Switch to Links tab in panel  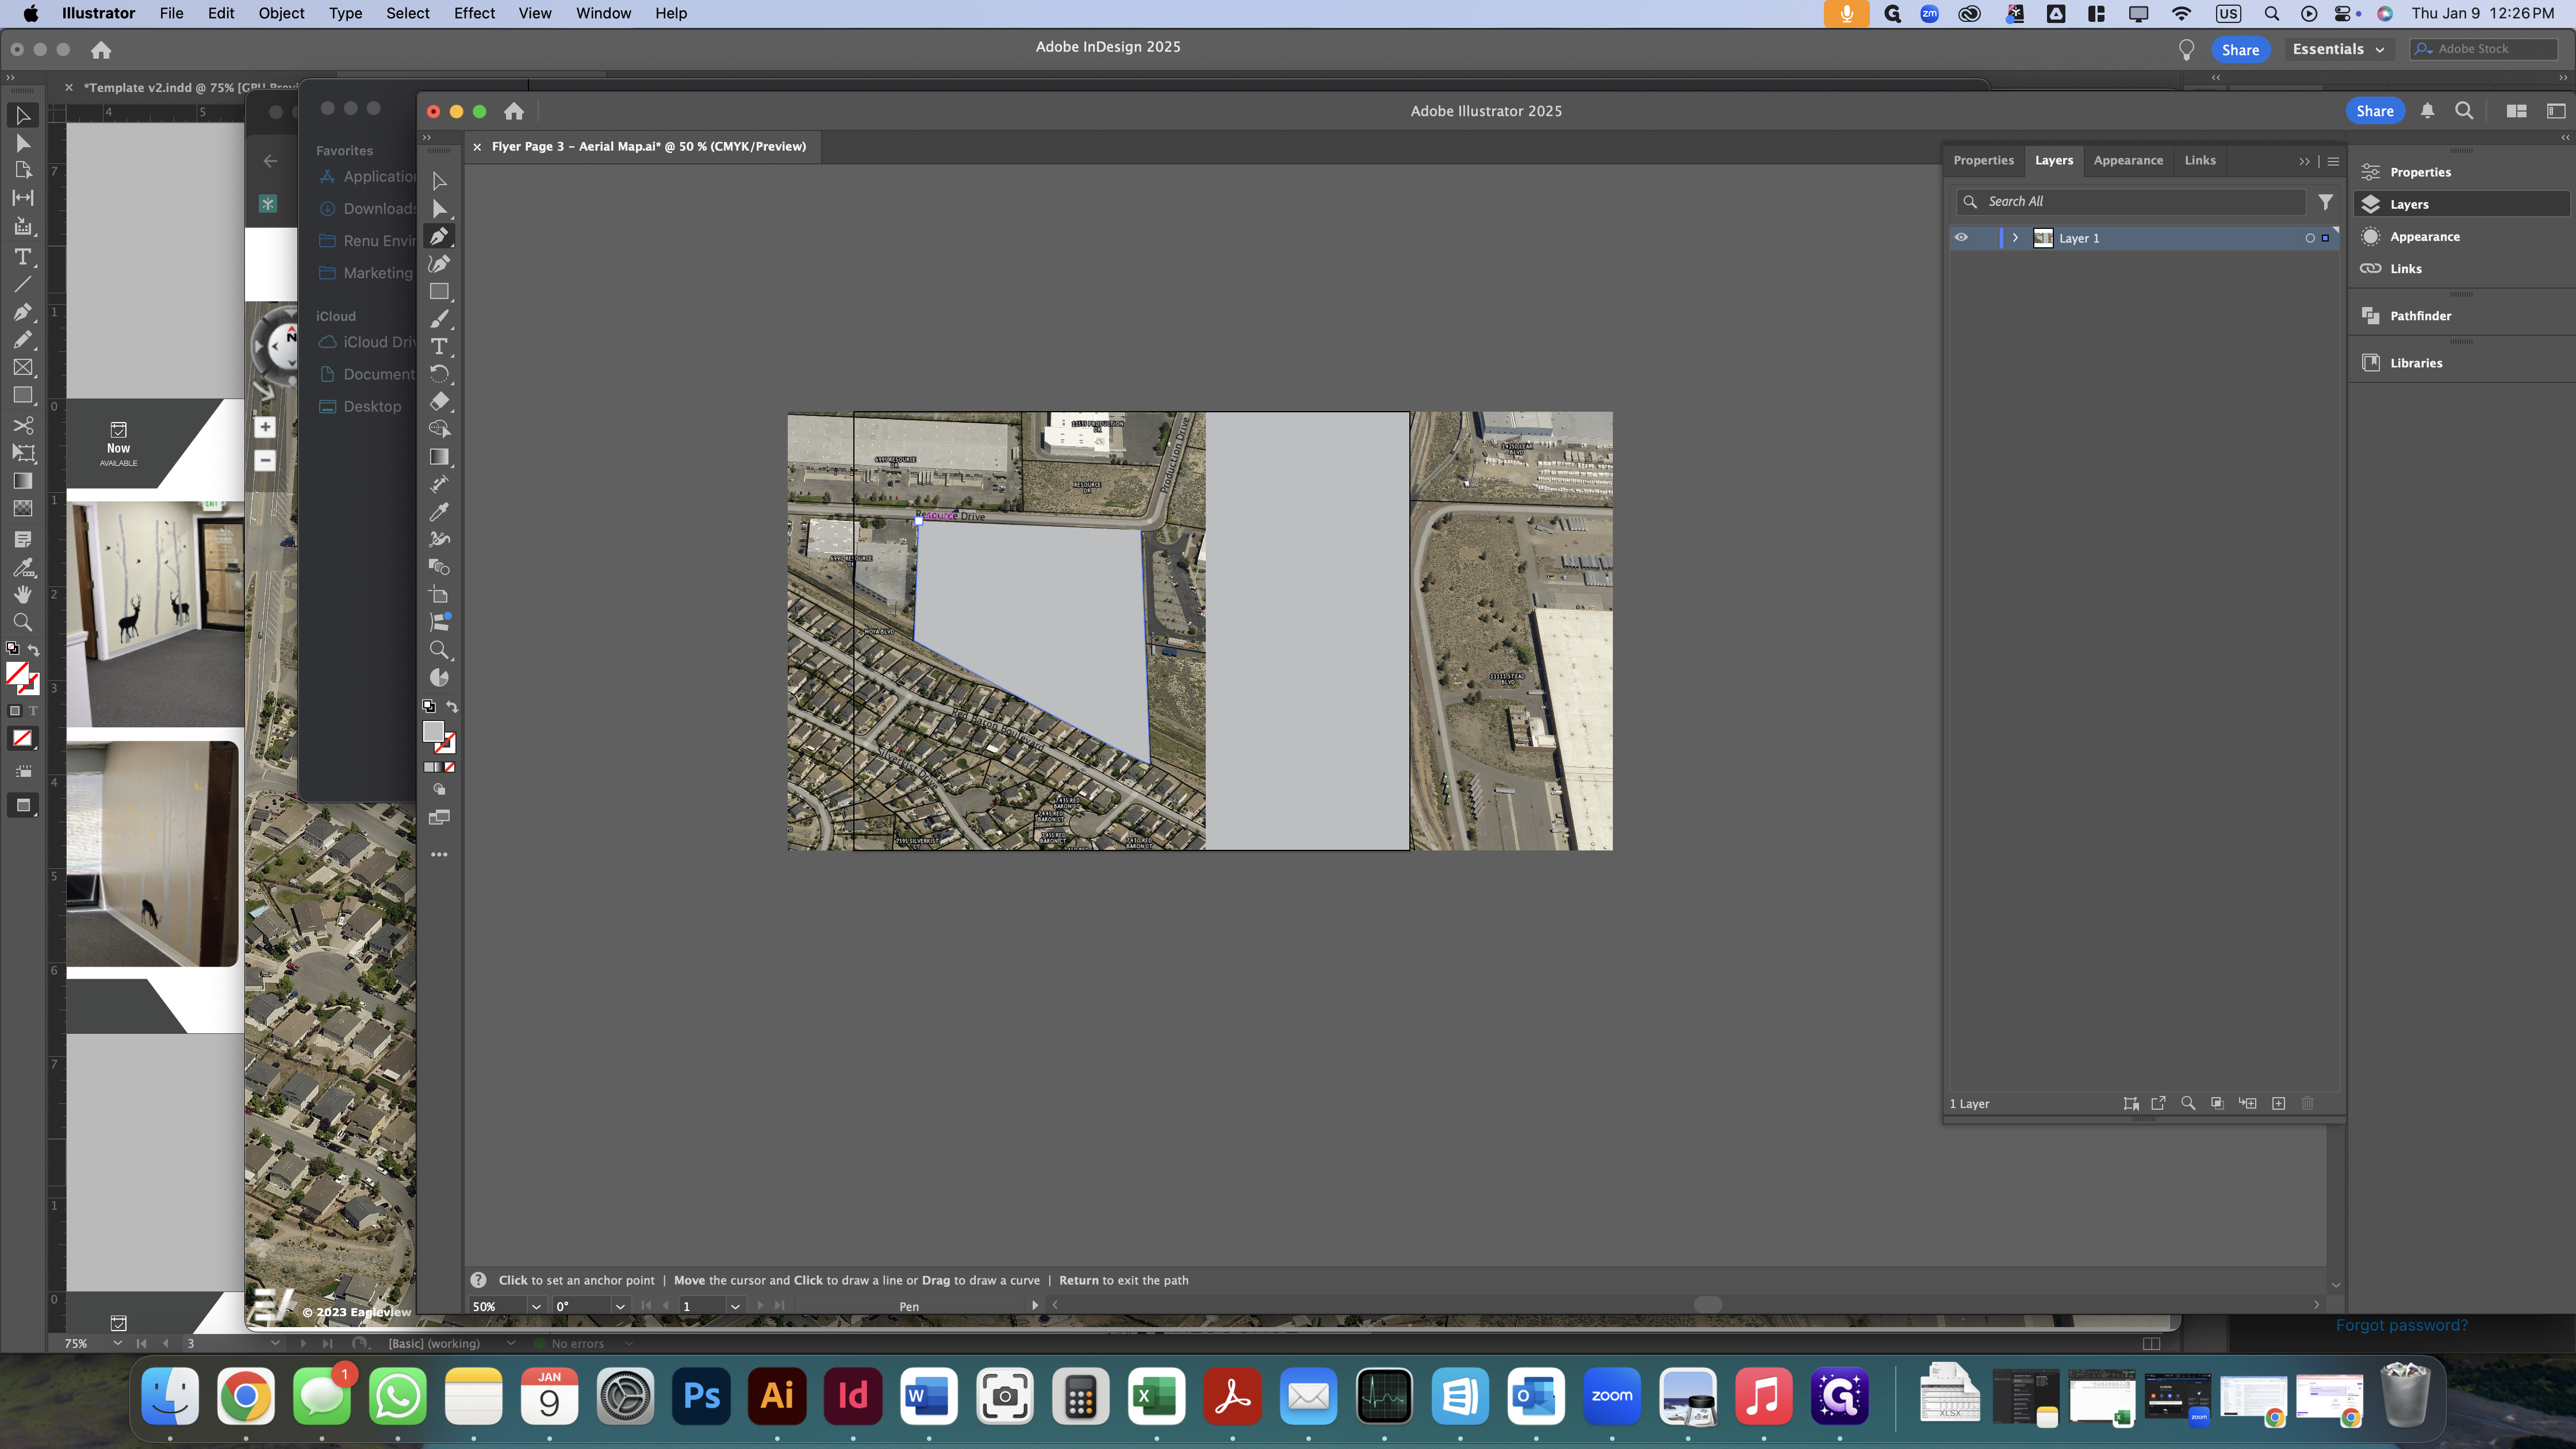click(x=2200, y=160)
